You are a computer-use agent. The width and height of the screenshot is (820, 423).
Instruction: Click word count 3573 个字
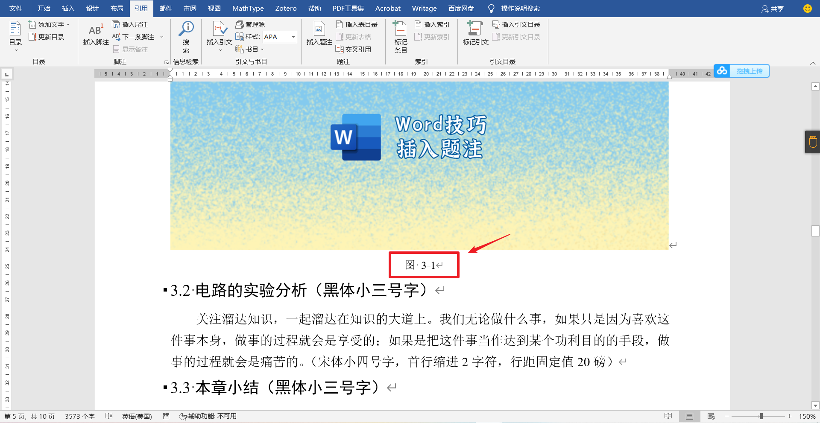click(80, 416)
